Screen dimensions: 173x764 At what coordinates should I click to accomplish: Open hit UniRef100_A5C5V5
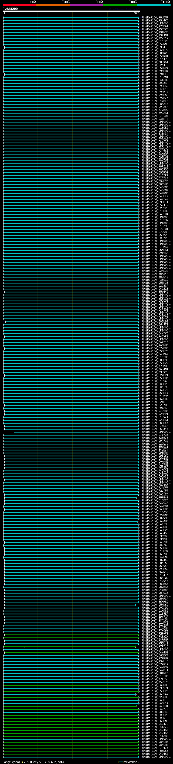(x=155, y=29)
